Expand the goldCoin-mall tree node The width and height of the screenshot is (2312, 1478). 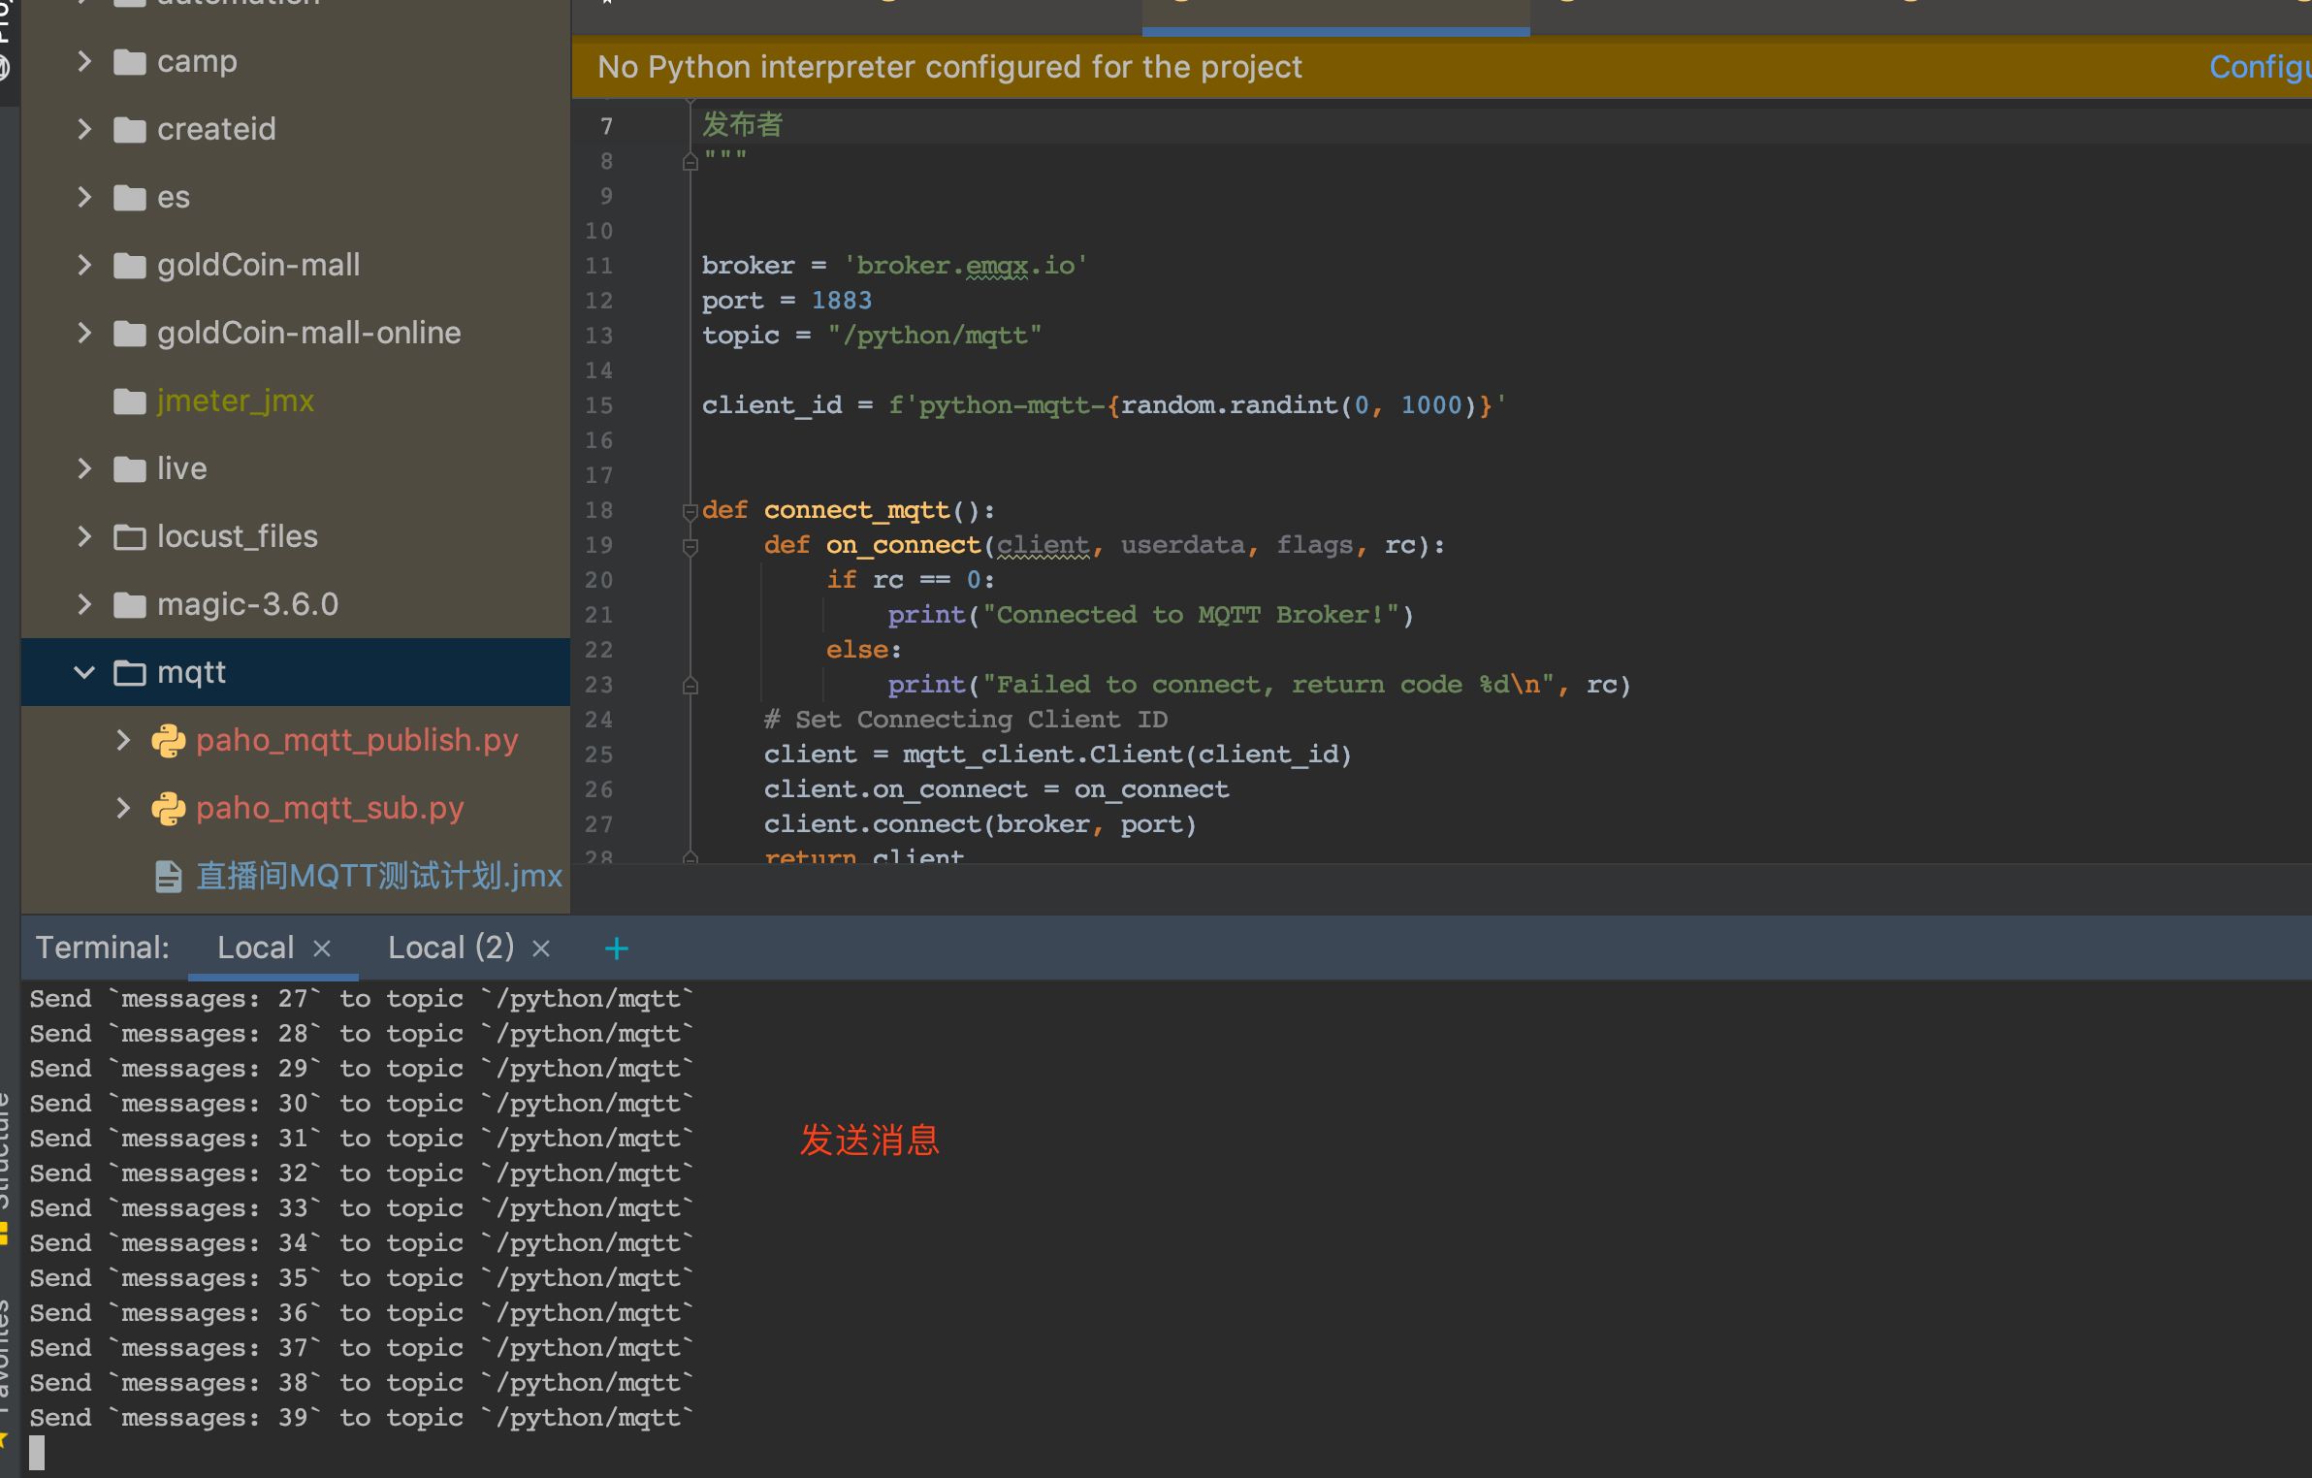point(85,265)
